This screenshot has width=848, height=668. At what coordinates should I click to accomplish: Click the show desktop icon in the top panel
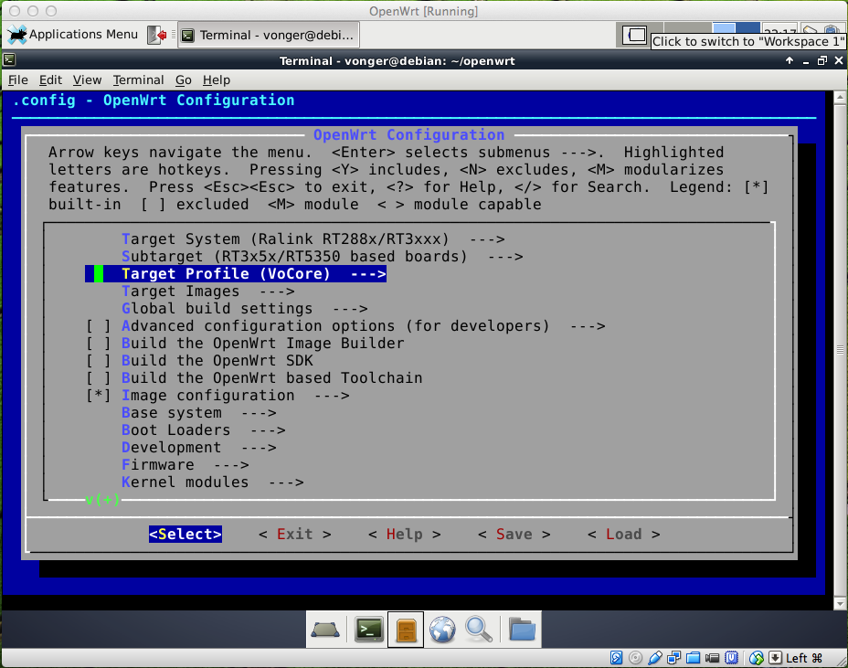coord(635,35)
